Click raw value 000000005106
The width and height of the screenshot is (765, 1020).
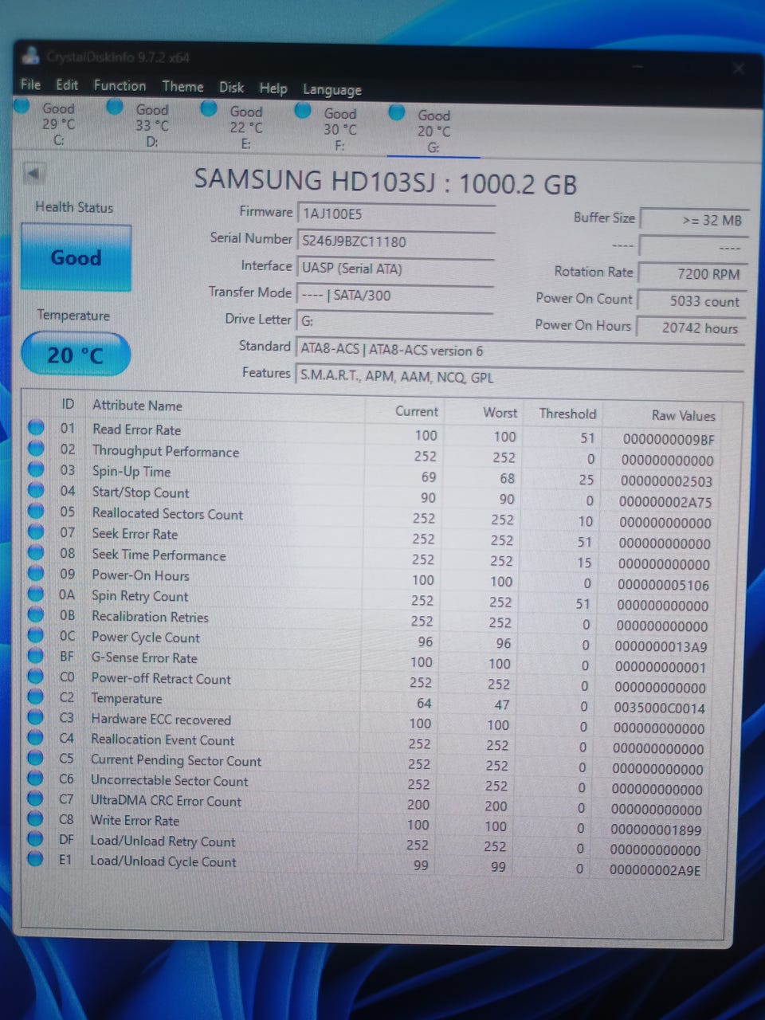(x=663, y=585)
